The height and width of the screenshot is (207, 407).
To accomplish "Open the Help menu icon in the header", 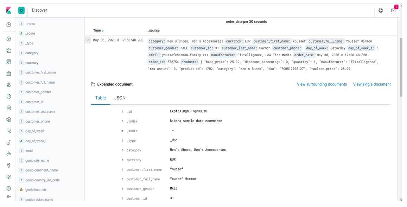I will point(381,11).
